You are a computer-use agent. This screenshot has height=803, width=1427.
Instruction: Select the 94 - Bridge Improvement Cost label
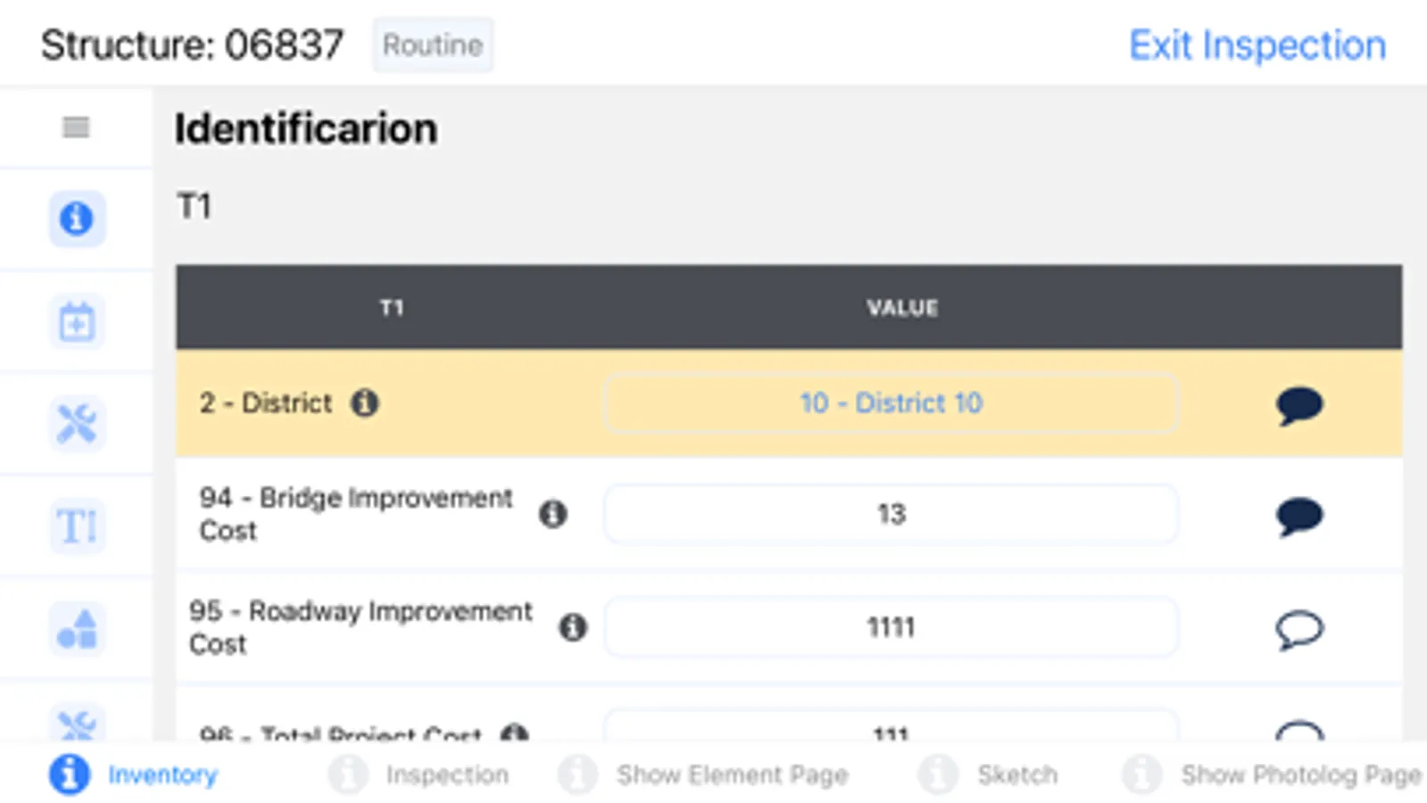[x=355, y=514]
